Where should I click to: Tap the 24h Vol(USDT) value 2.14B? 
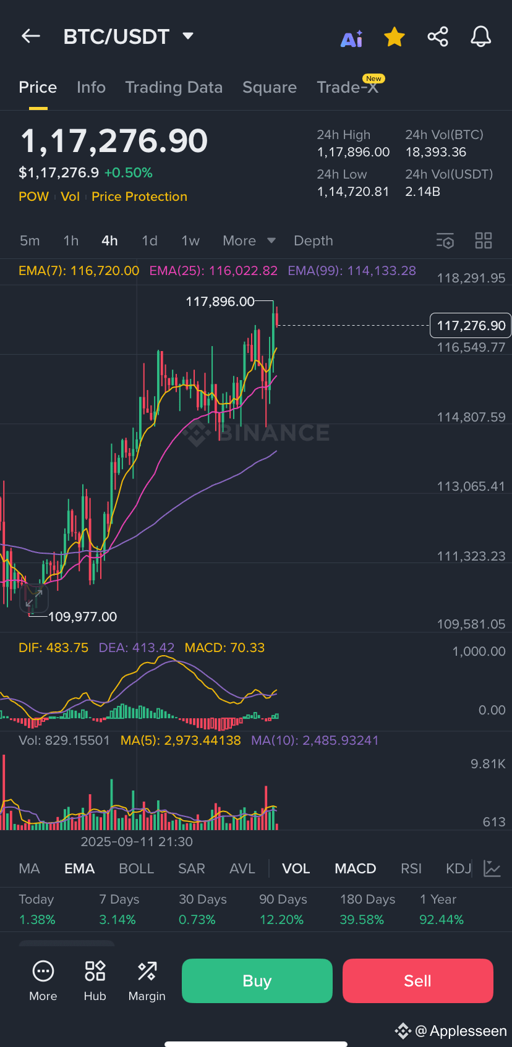[423, 192]
